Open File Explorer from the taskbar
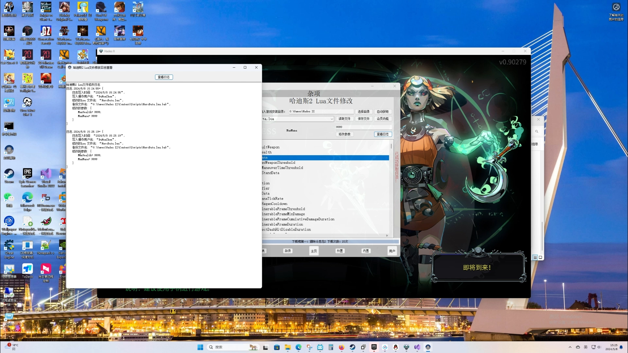This screenshot has height=353, width=628. click(288, 347)
